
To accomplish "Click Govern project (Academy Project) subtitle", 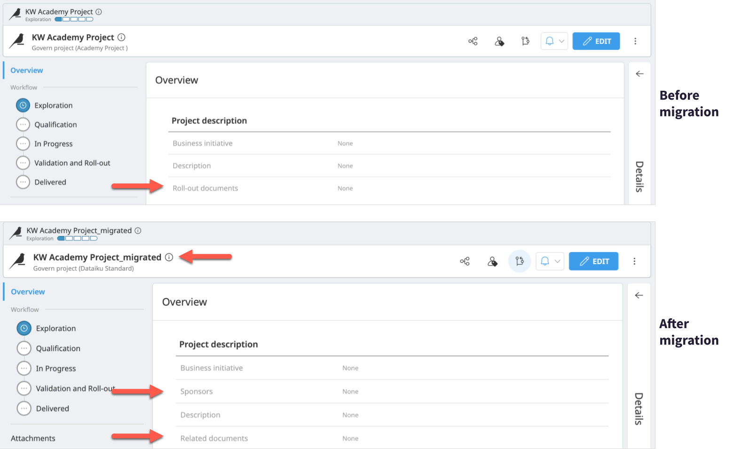I will (x=79, y=48).
